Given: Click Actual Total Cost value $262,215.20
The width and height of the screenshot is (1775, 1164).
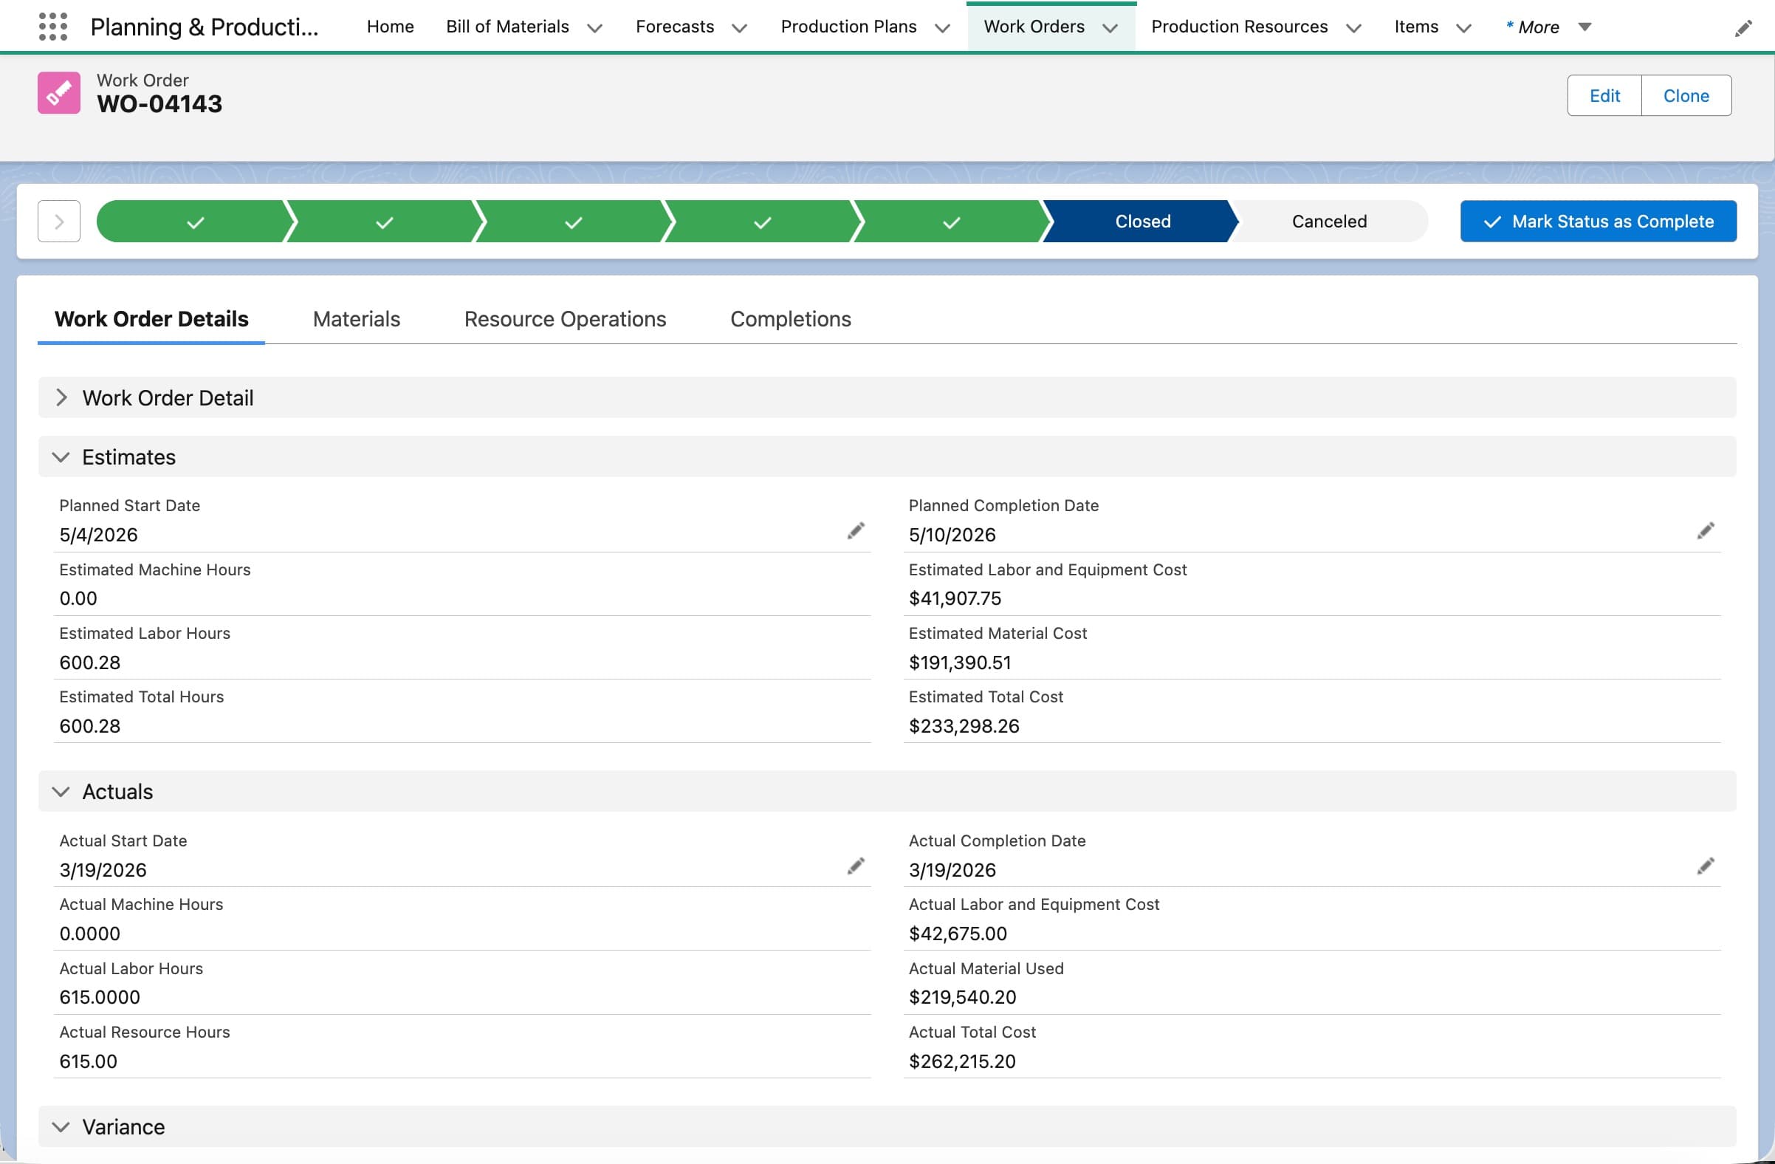Looking at the screenshot, I should point(962,1061).
